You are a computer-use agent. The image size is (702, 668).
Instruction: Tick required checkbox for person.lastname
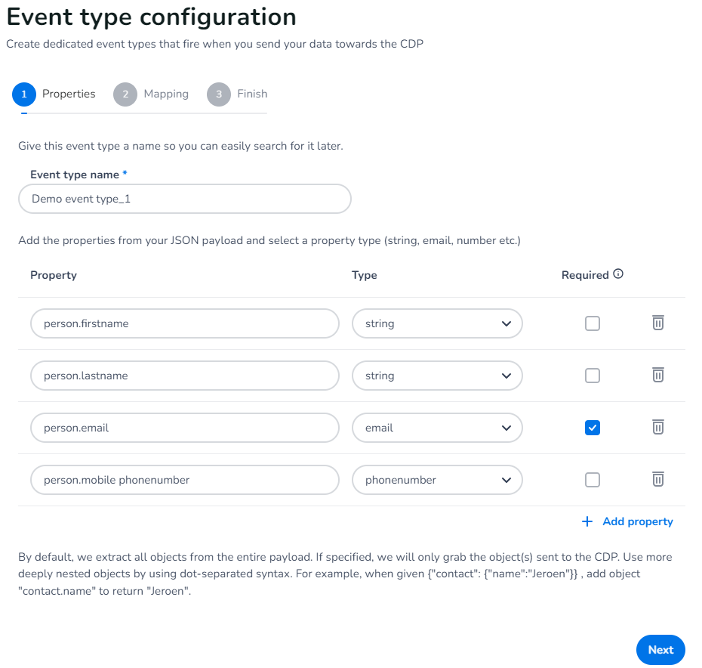593,376
